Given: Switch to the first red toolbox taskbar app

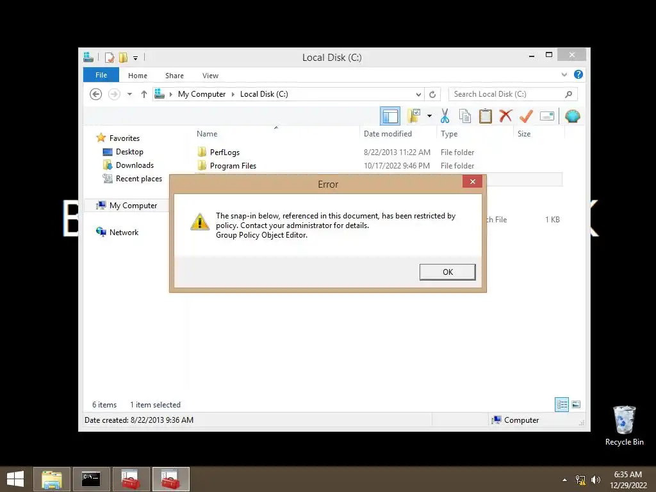Looking at the screenshot, I should click(x=131, y=479).
